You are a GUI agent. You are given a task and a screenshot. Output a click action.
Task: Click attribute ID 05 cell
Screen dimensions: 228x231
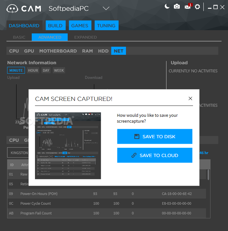[11, 184]
